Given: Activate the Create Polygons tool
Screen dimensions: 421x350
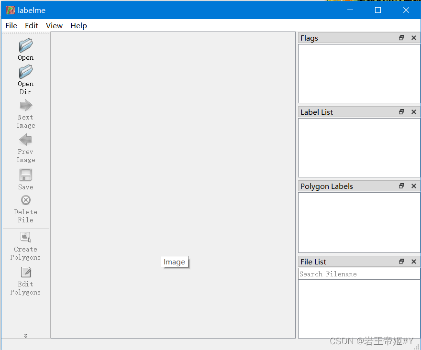Looking at the screenshot, I should [25, 238].
